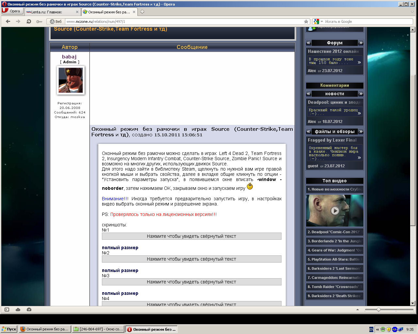Click the password manager key icon
The width and height of the screenshot is (418, 334).
click(x=39, y=22)
